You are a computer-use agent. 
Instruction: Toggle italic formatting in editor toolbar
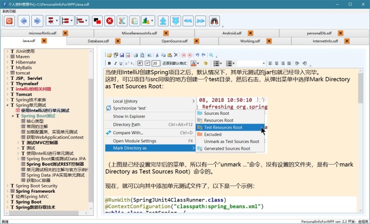click(116, 63)
